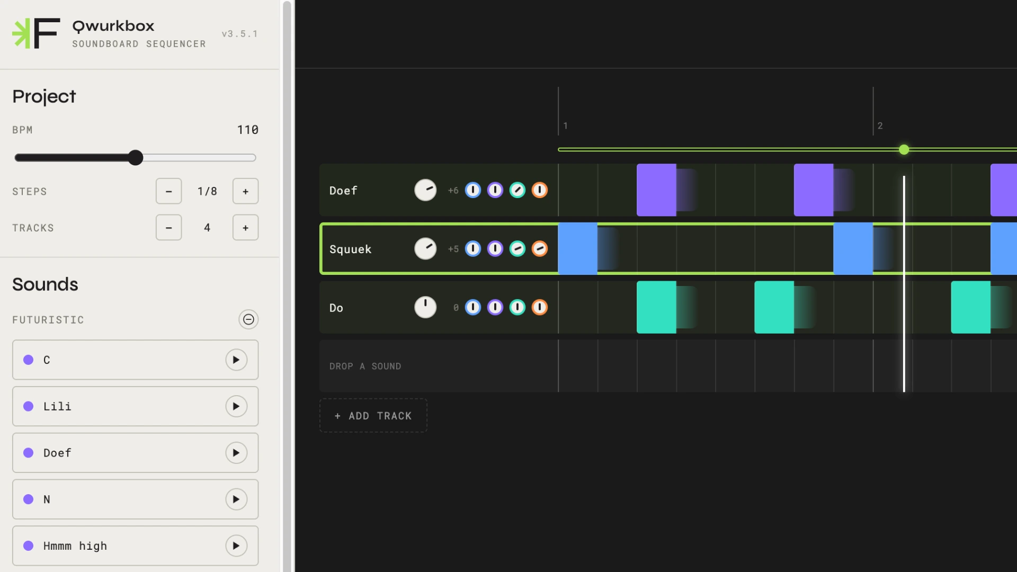Preview the N sound
The image size is (1017, 572).
pyautogui.click(x=236, y=499)
